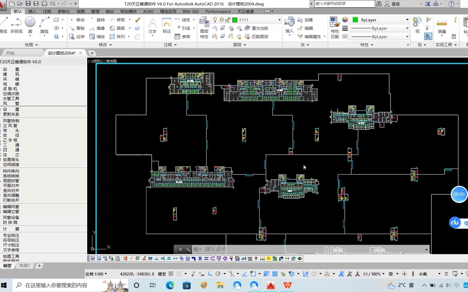Select the Polyline (多段线) tool

16,25
